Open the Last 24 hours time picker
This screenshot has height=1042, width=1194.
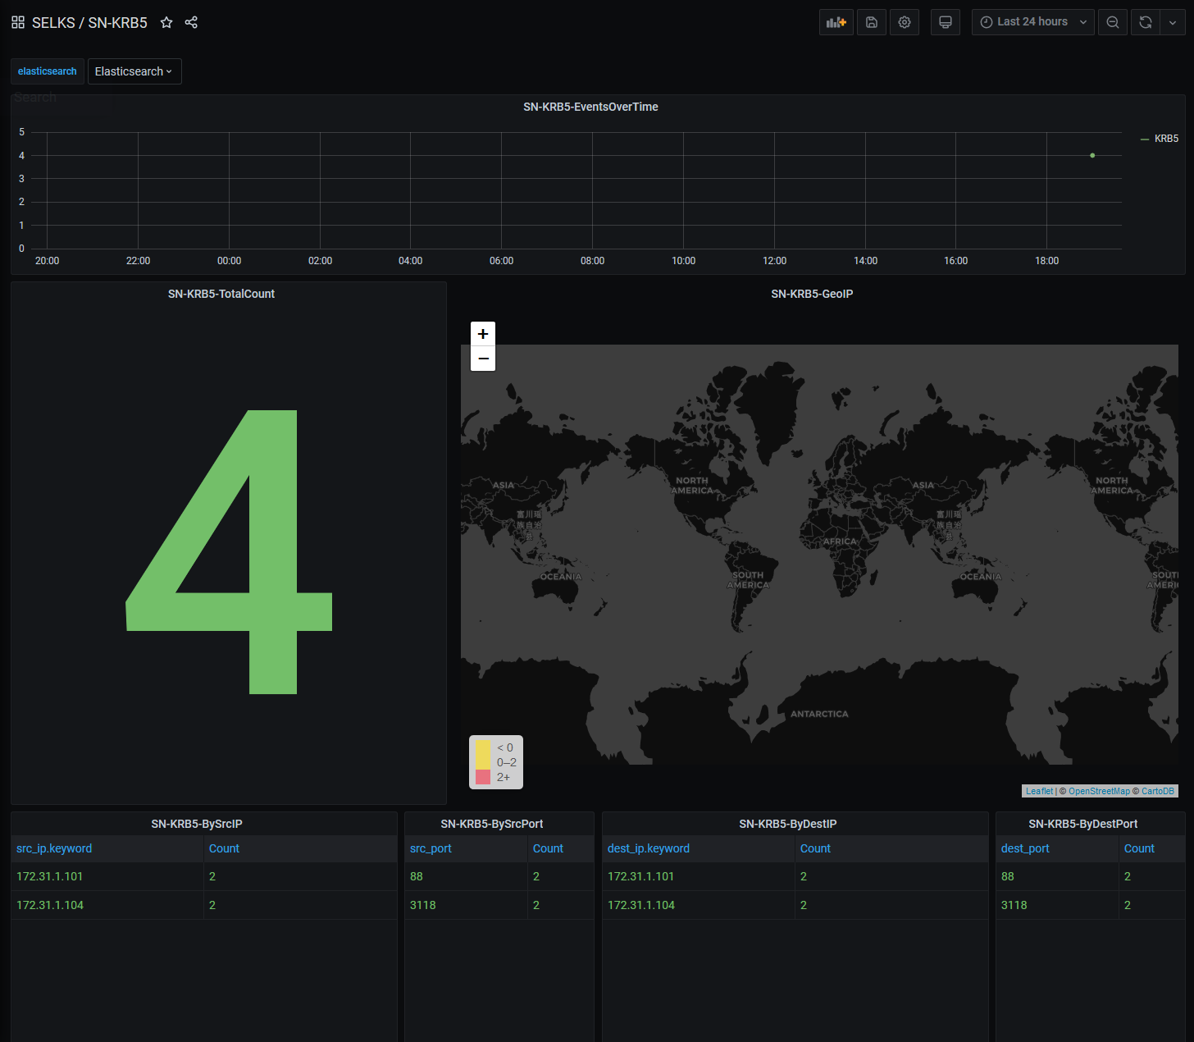1032,22
